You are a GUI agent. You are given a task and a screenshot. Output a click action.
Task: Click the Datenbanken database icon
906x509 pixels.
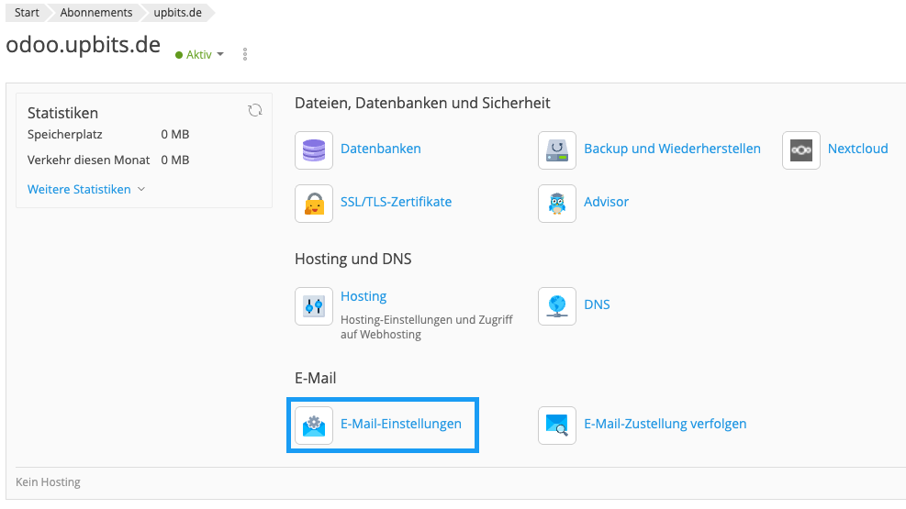click(x=314, y=149)
